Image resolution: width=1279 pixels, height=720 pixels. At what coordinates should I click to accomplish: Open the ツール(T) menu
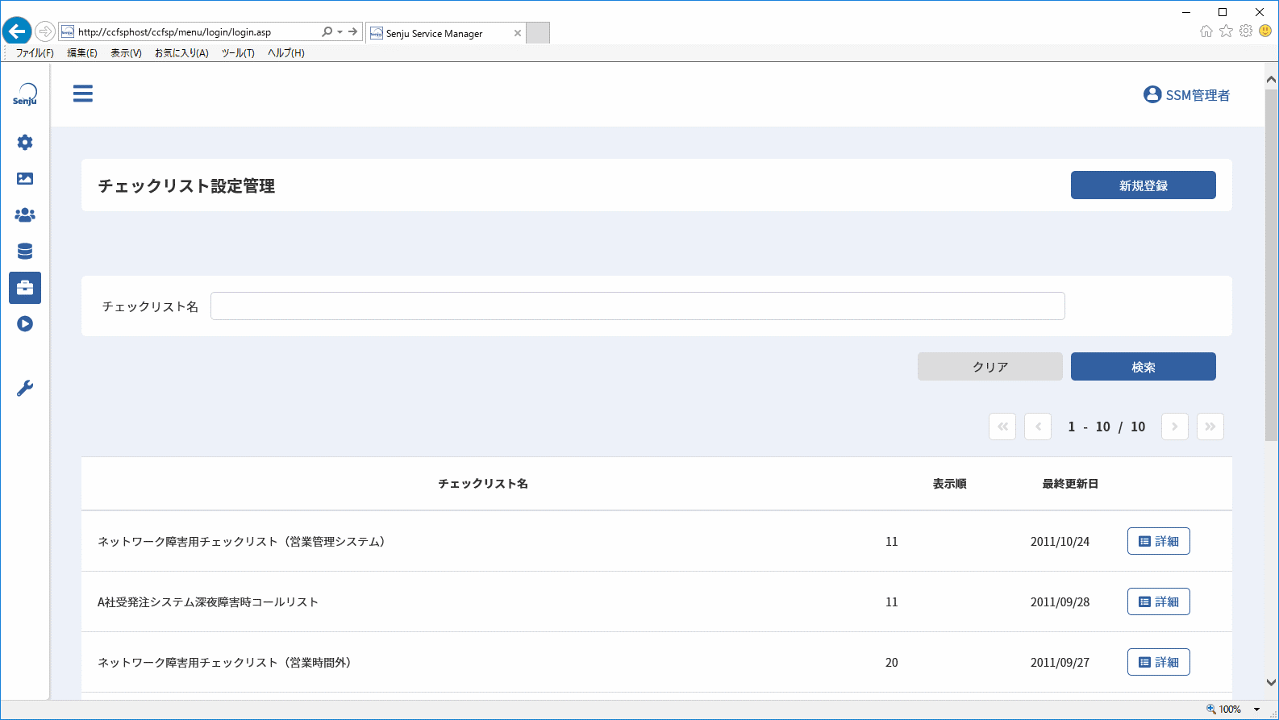click(238, 53)
